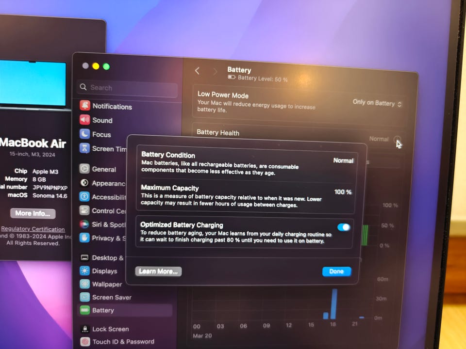Go forward with the right chevron
Viewport: 466px width, 349px height.
(215, 71)
